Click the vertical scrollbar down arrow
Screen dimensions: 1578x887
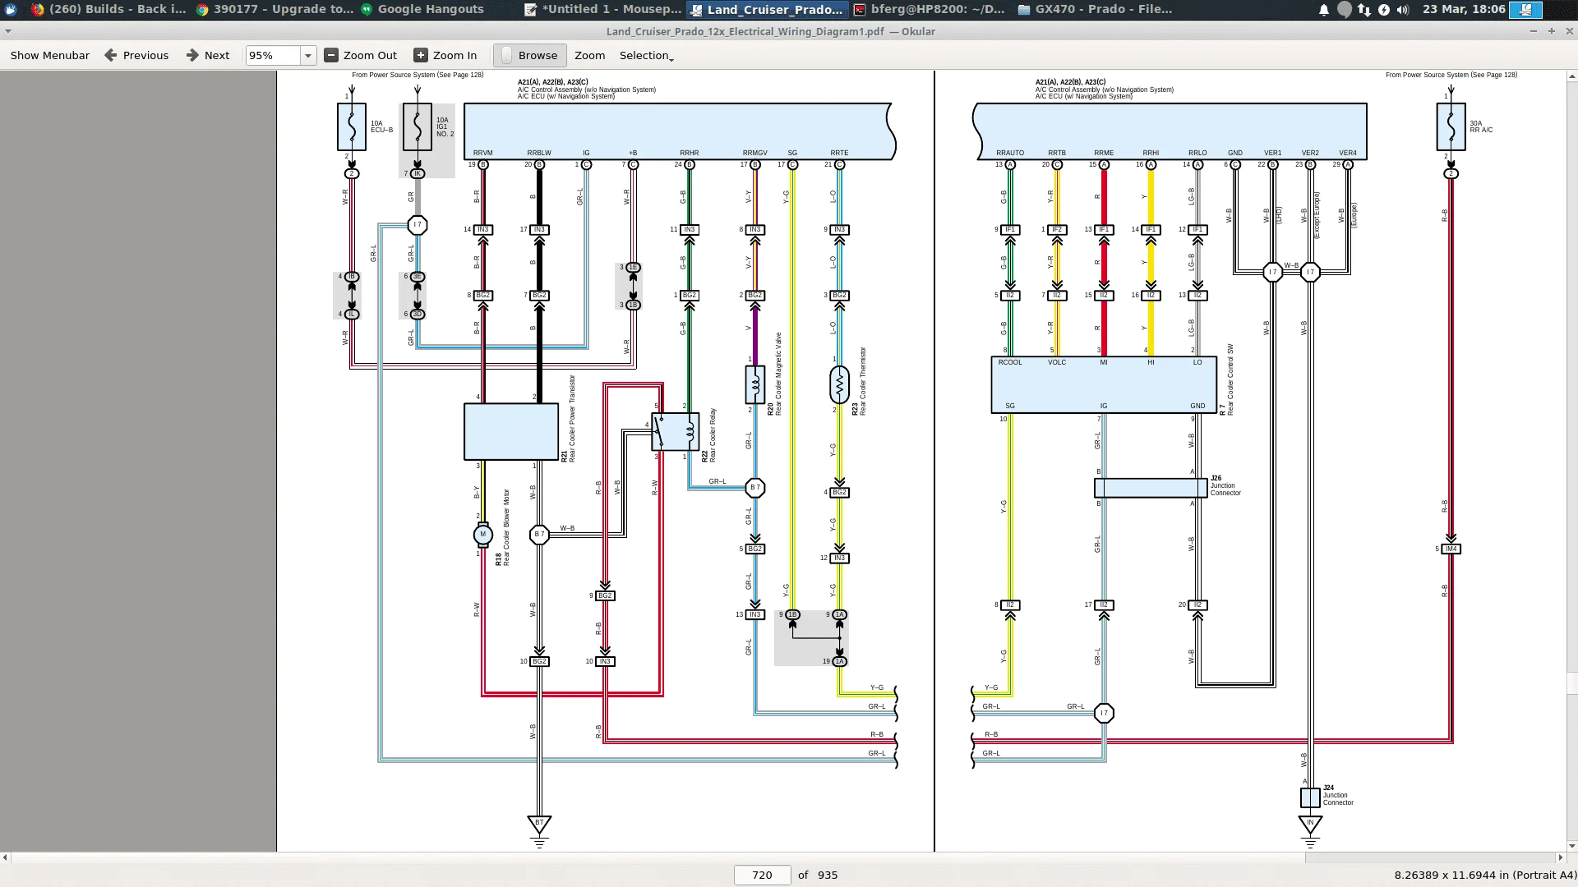tap(1571, 846)
